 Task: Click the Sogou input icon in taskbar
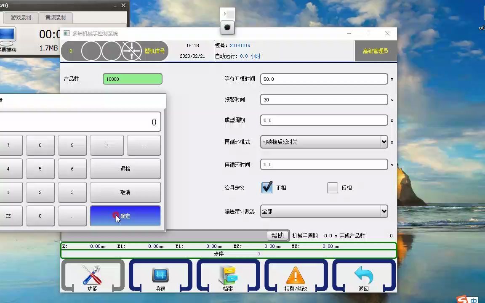(x=462, y=299)
